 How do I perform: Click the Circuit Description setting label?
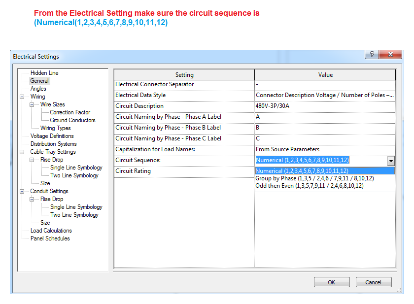coord(139,106)
